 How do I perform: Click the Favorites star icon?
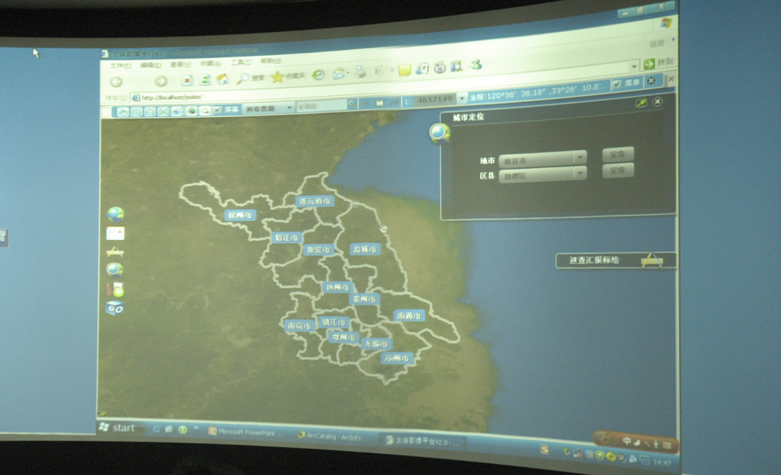pyautogui.click(x=277, y=77)
